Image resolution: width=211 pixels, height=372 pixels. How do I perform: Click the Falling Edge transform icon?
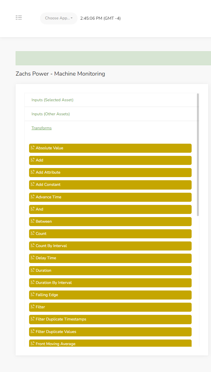(x=33, y=295)
